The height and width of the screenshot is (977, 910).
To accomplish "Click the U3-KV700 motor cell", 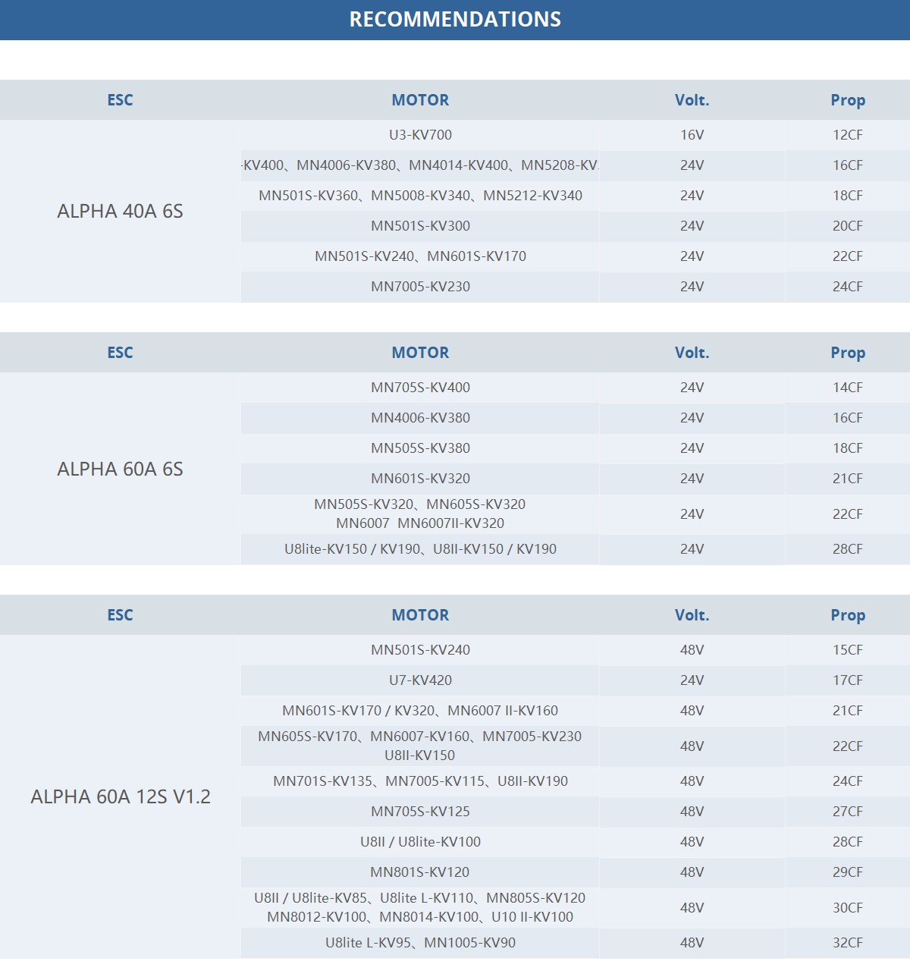I will click(x=420, y=135).
